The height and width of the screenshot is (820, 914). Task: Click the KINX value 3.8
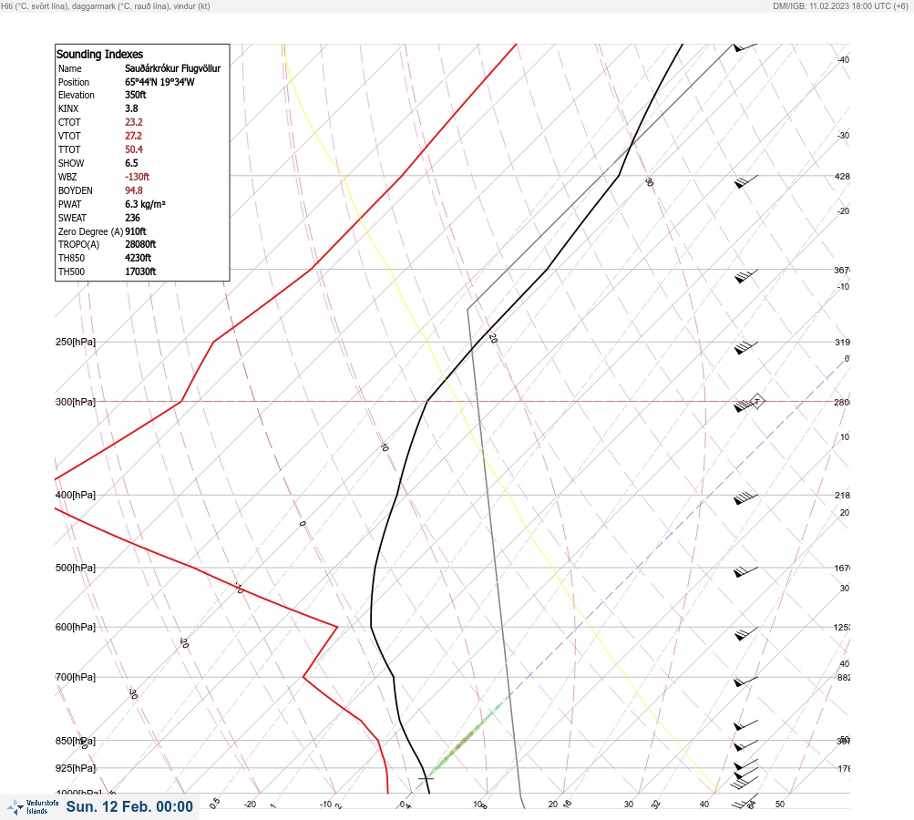[131, 108]
